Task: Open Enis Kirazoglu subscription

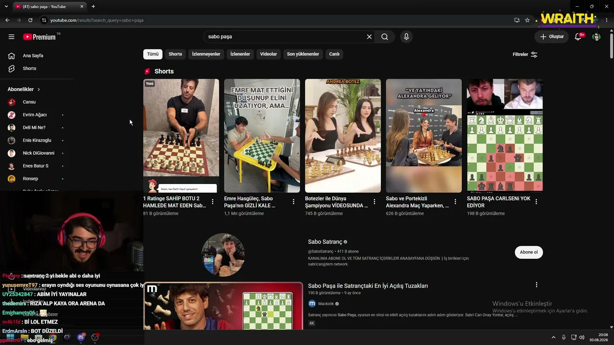Action: point(36,140)
